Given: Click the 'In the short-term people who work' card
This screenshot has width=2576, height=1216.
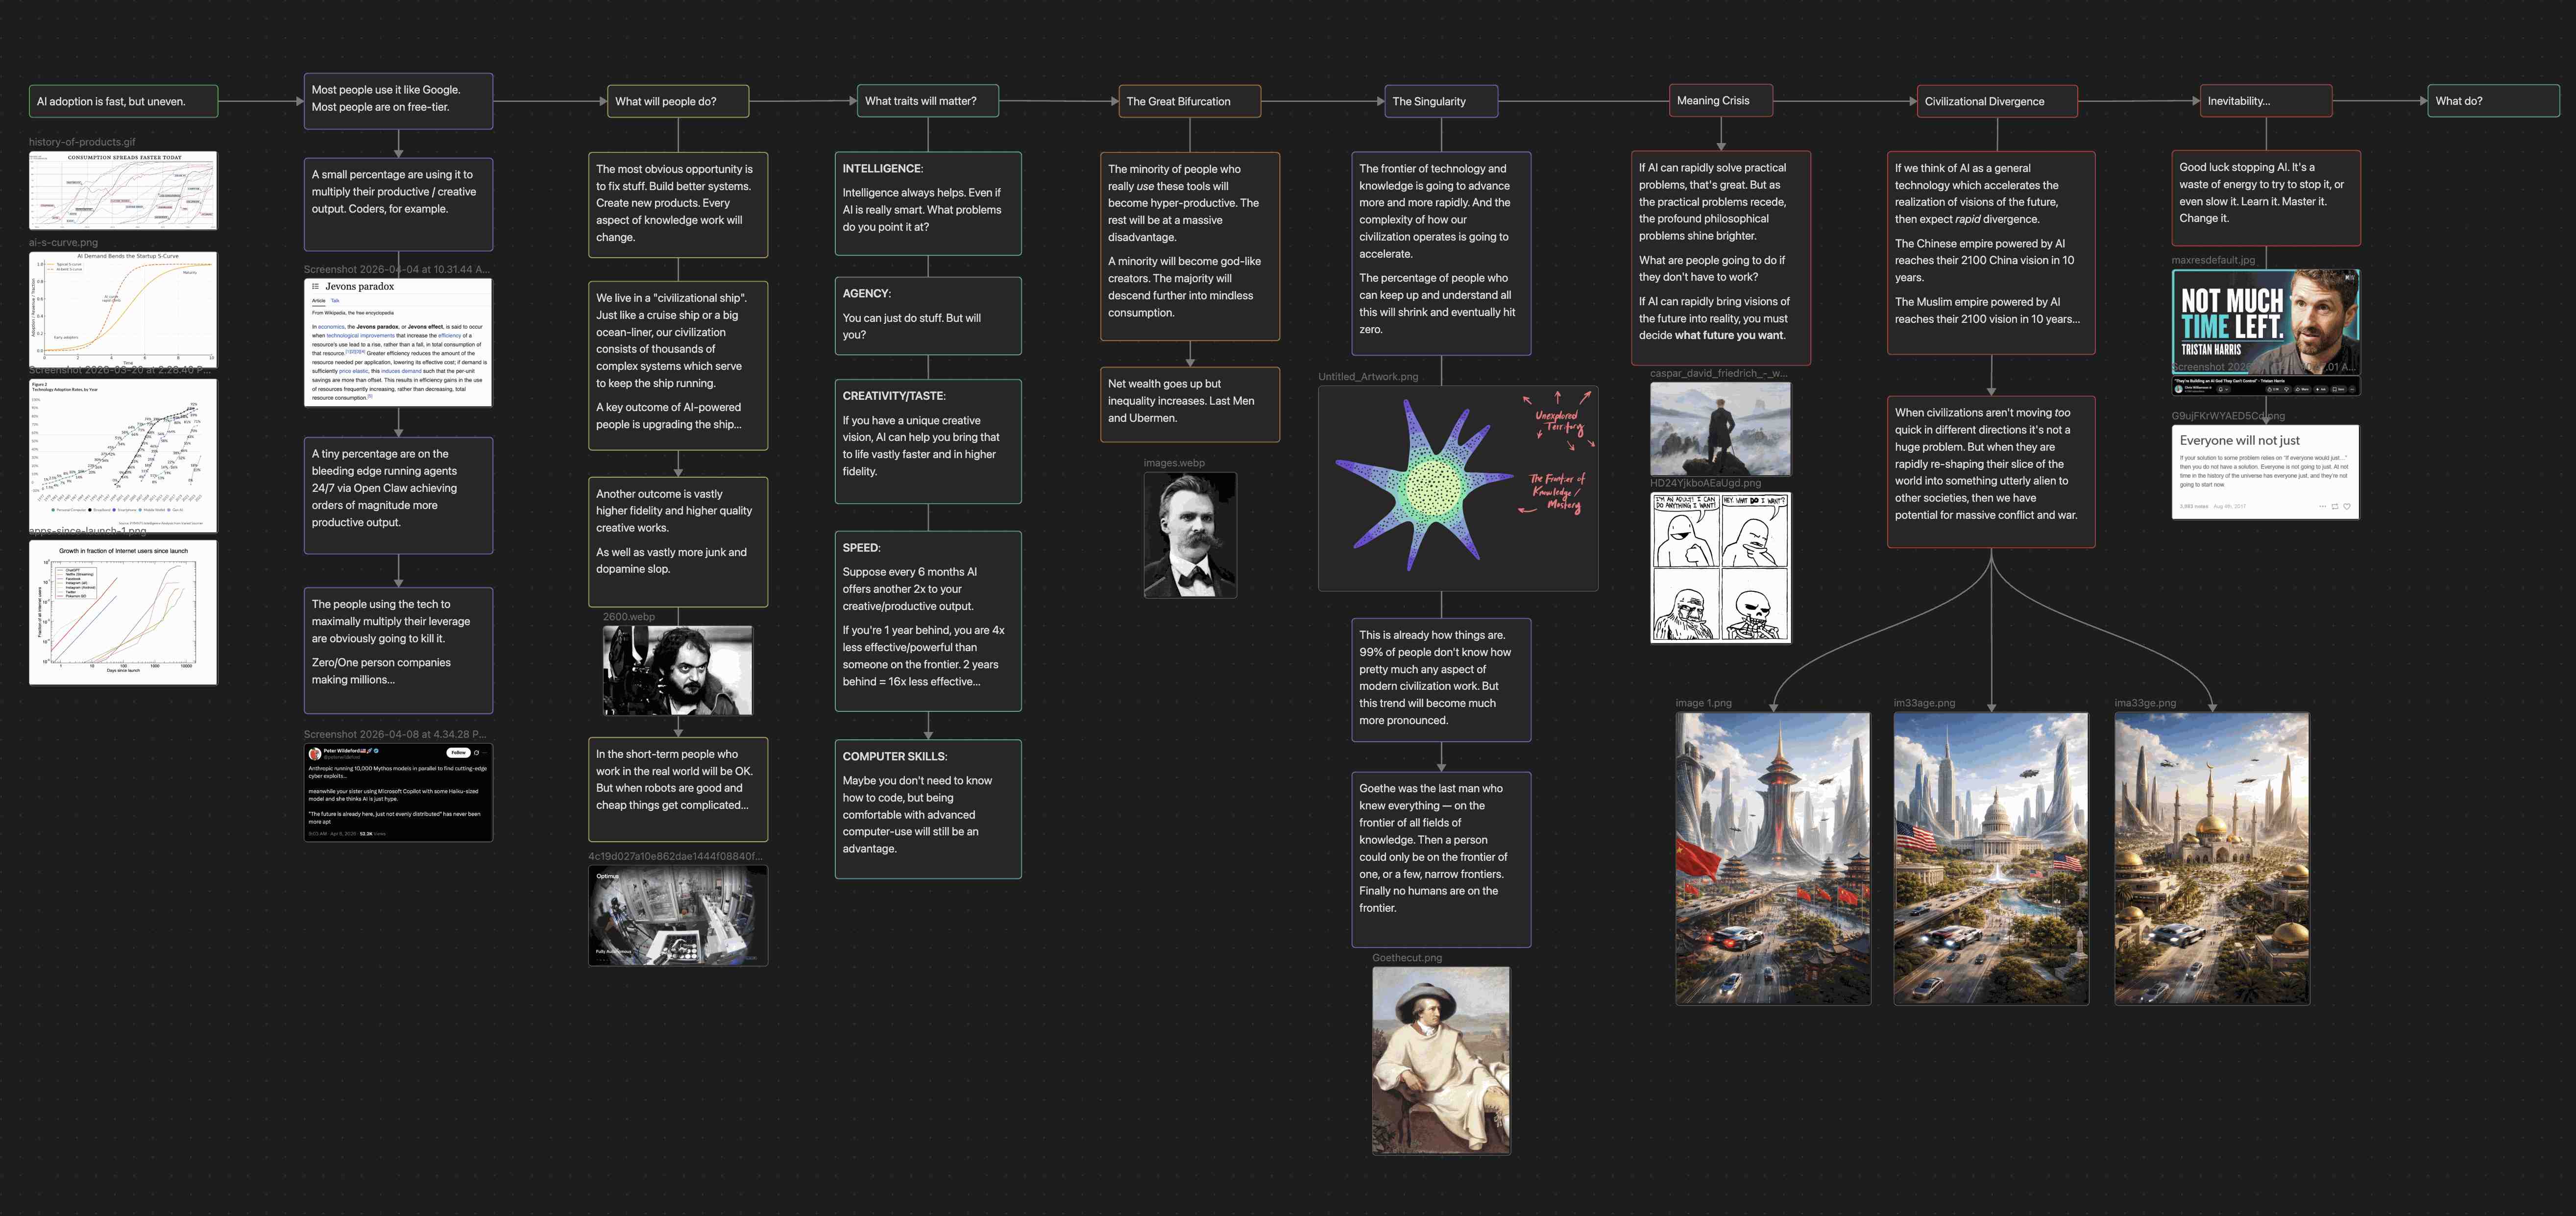Looking at the screenshot, I should (678, 789).
